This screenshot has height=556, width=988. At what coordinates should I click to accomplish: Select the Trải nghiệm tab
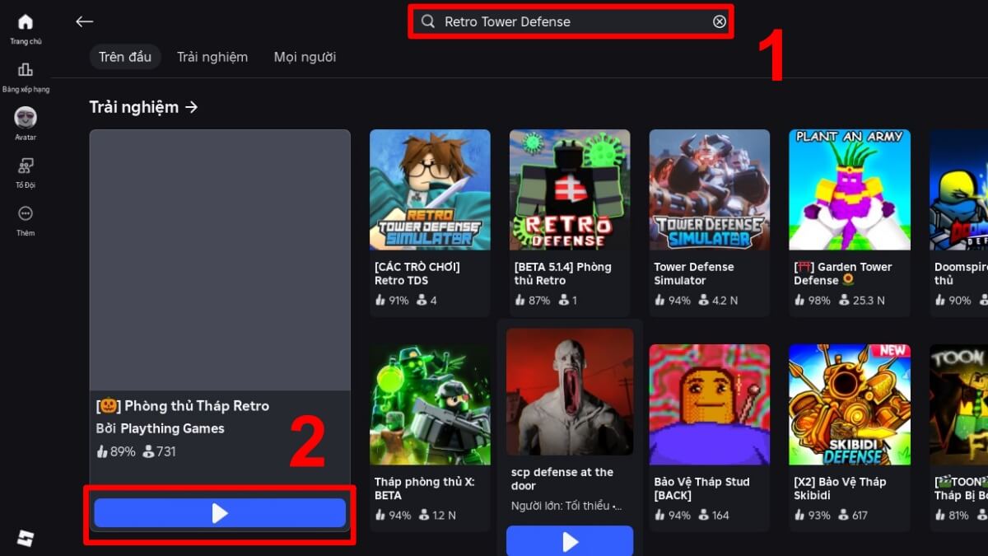point(212,57)
